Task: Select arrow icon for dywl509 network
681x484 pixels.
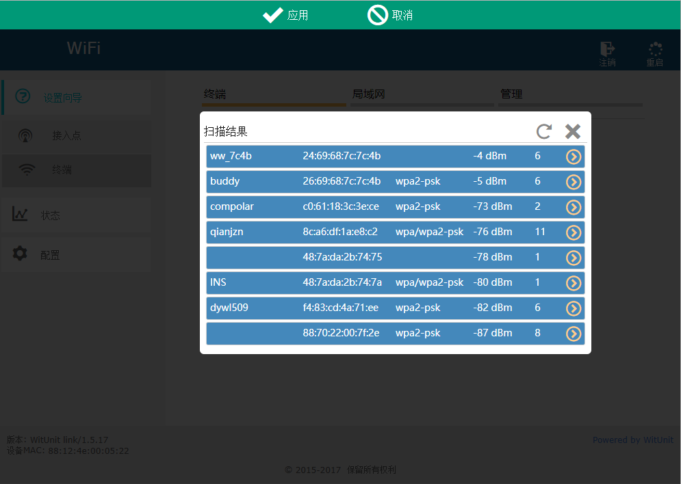Action: (x=574, y=308)
